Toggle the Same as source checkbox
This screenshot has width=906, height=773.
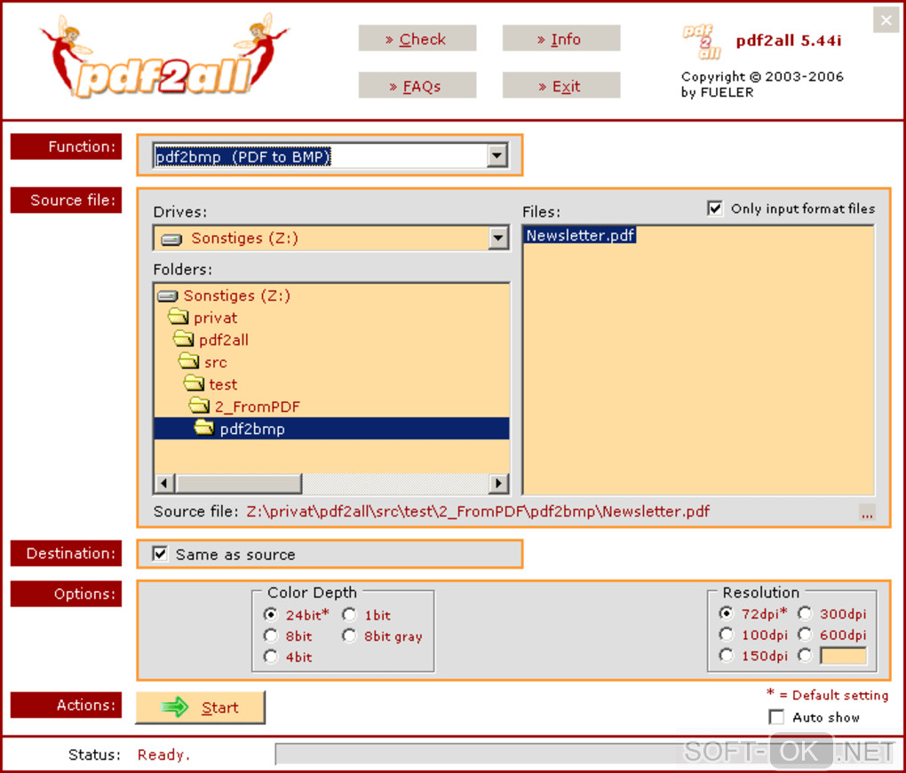160,554
